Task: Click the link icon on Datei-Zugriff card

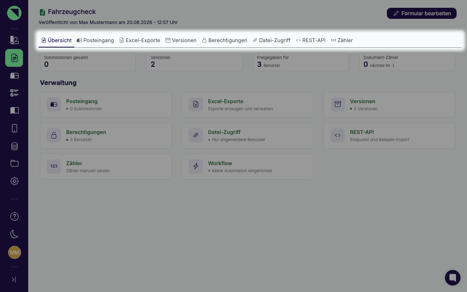Action: coord(196,135)
